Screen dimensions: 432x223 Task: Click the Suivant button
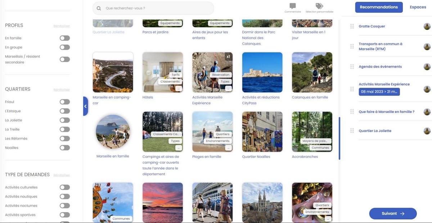(x=393, y=214)
